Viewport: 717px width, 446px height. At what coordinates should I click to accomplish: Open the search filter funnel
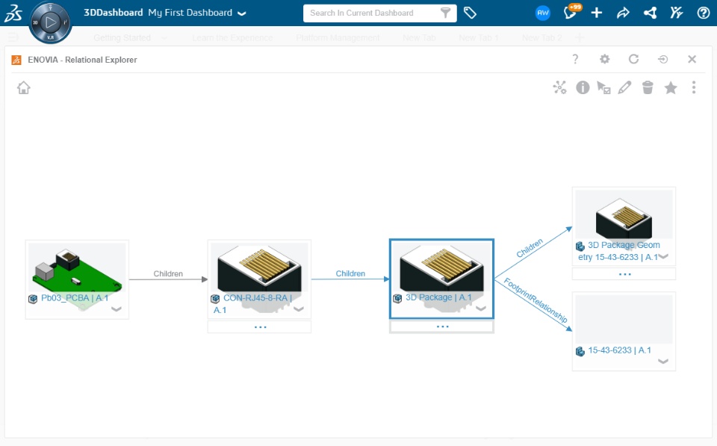(445, 13)
